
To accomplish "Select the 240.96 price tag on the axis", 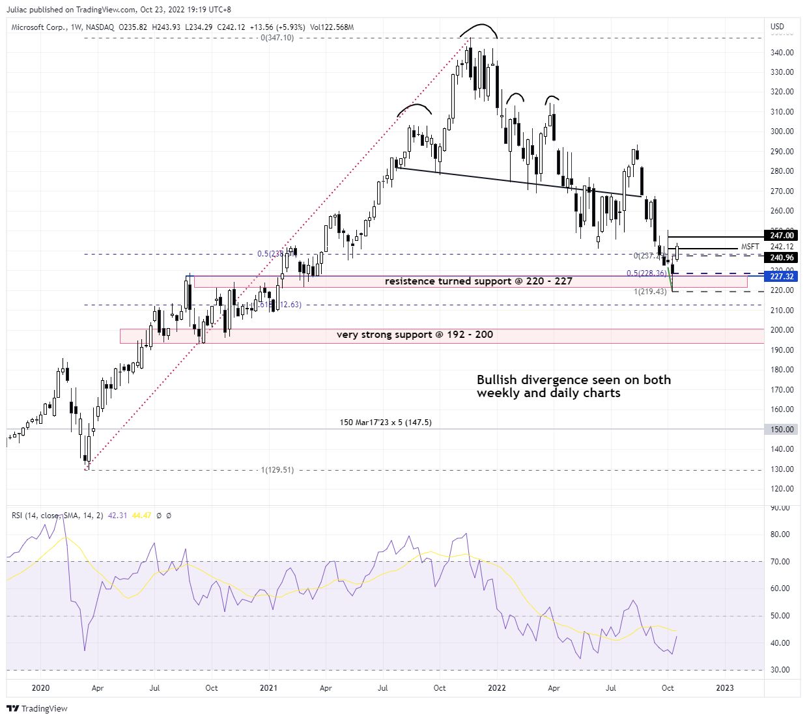I will click(782, 258).
